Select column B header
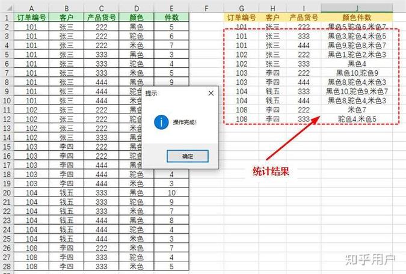The height and width of the screenshot is (274, 406). coord(66,8)
